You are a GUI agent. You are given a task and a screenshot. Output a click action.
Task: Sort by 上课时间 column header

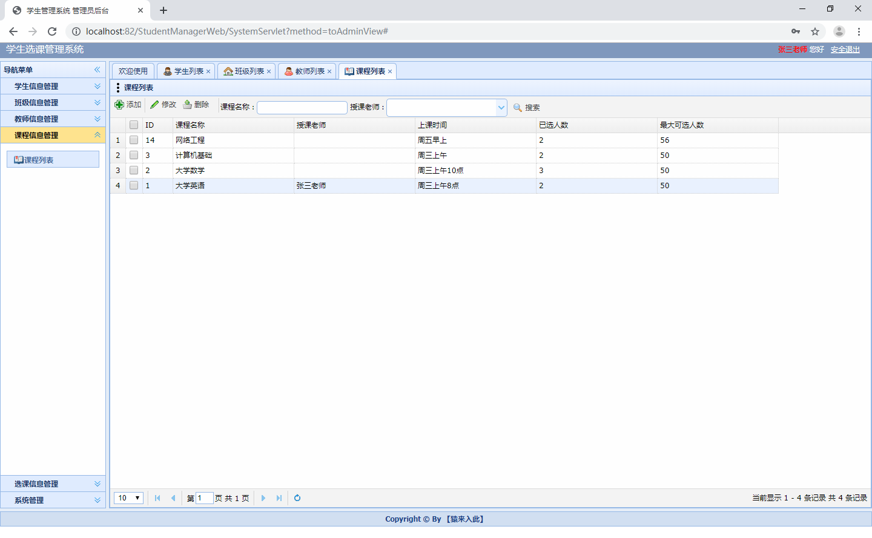[475, 125]
